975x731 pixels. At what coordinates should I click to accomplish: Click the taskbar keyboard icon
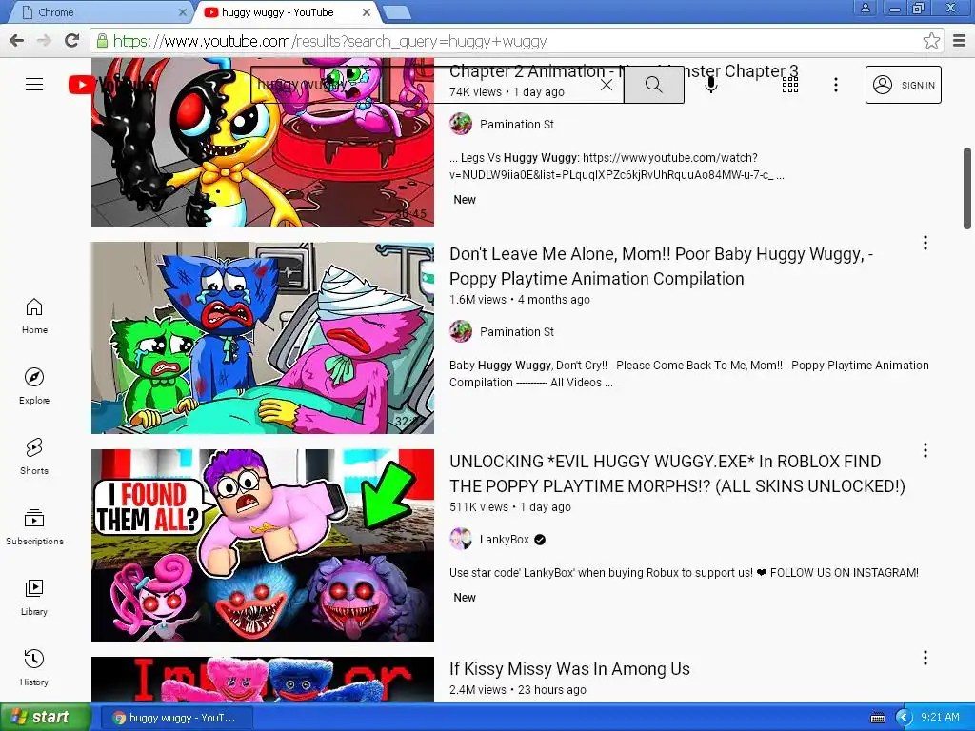pos(877,718)
